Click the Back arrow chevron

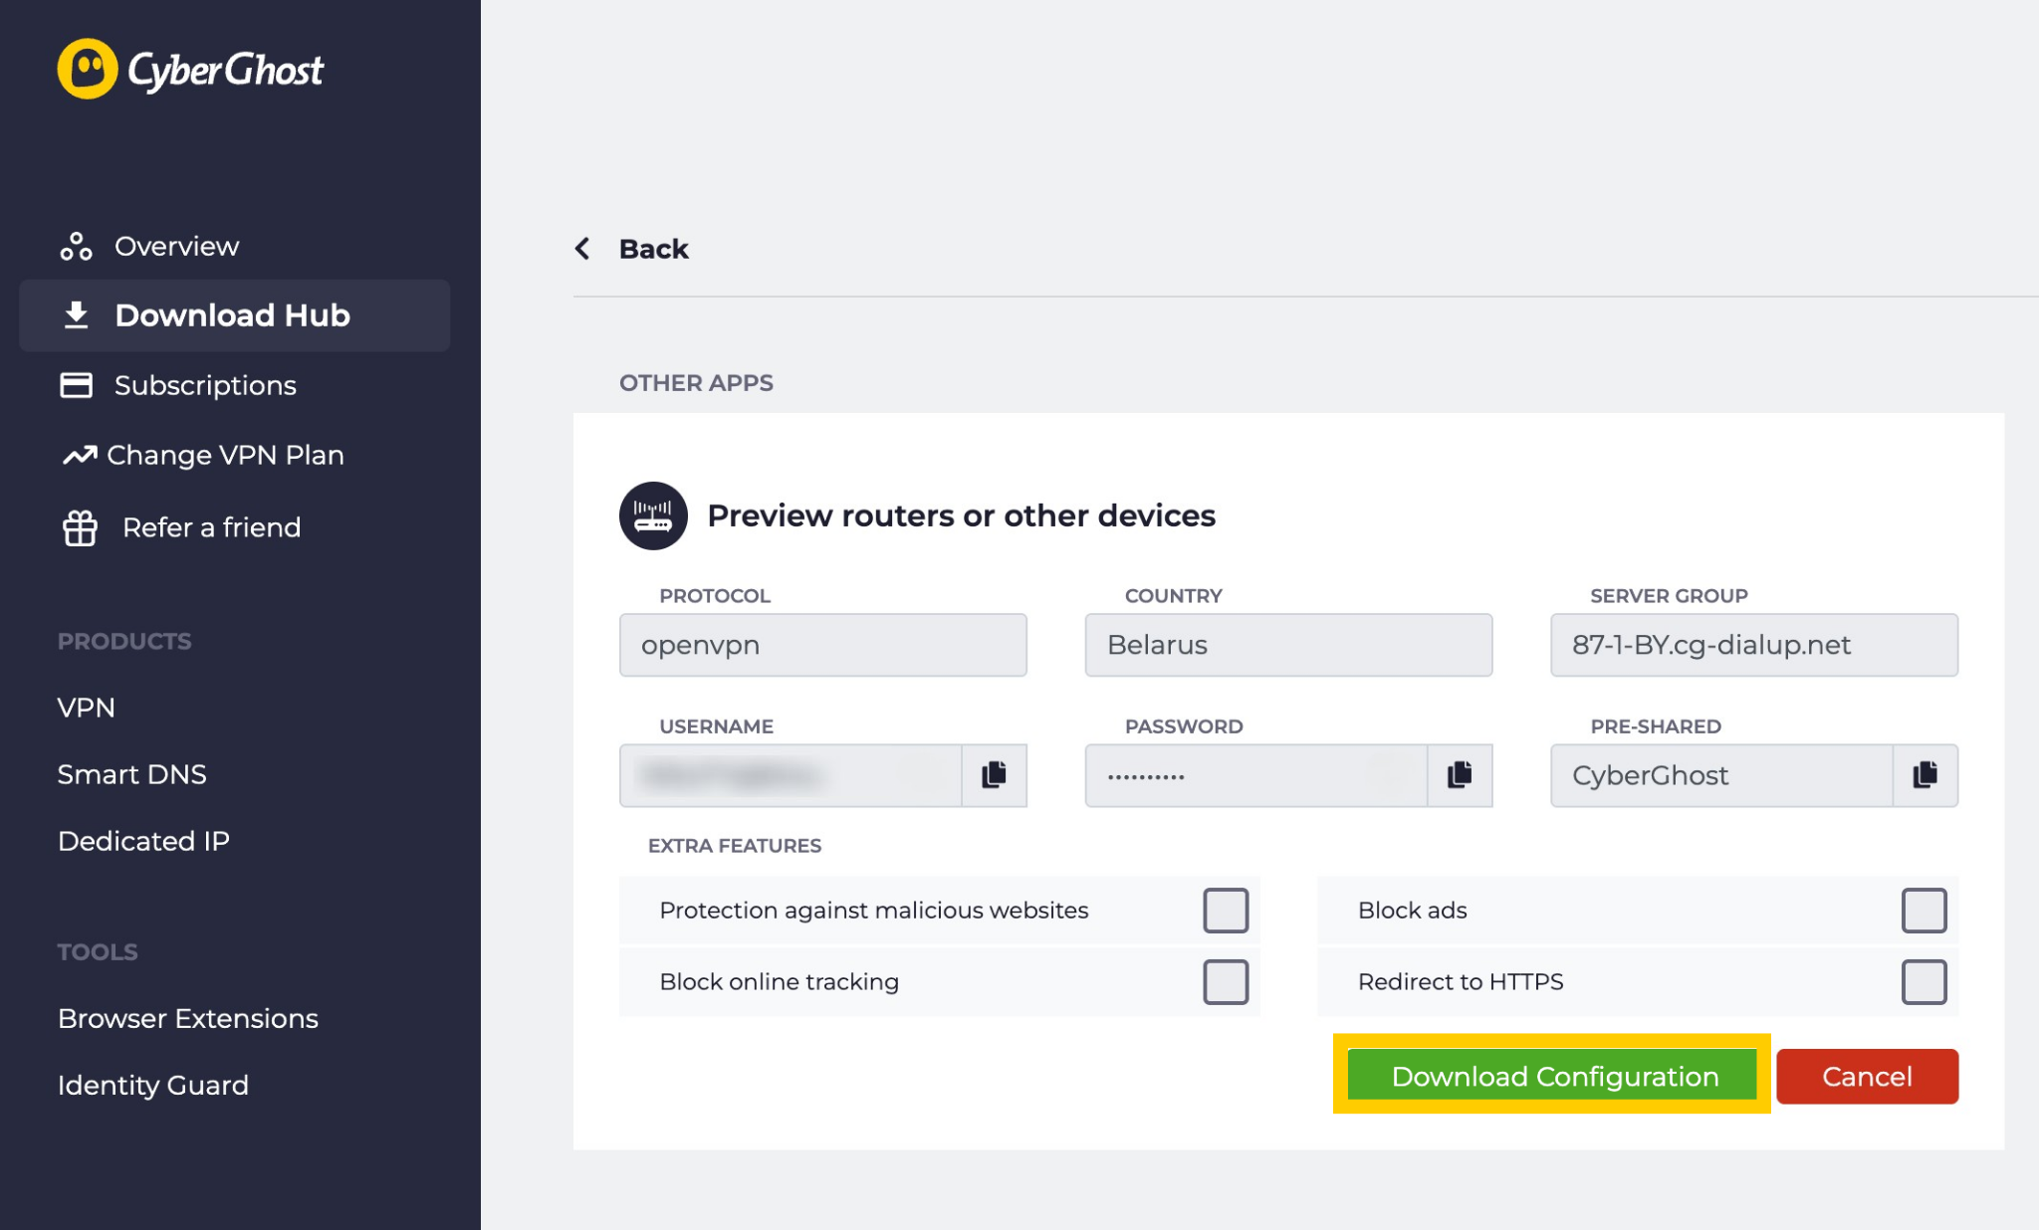point(582,249)
